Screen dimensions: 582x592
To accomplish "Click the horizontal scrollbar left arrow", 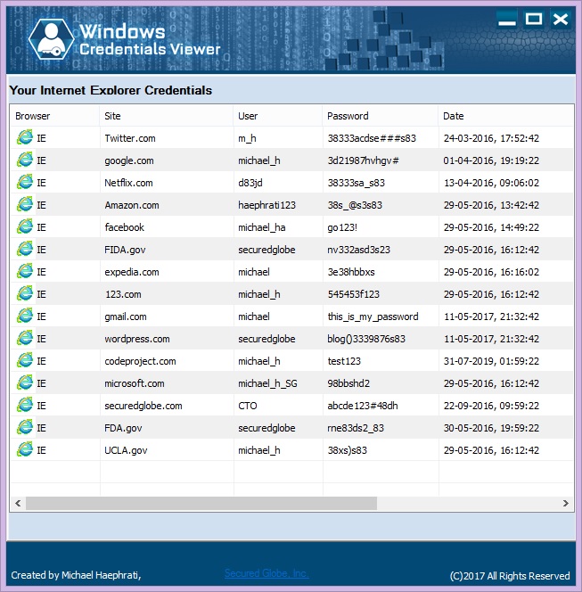I will click(18, 503).
